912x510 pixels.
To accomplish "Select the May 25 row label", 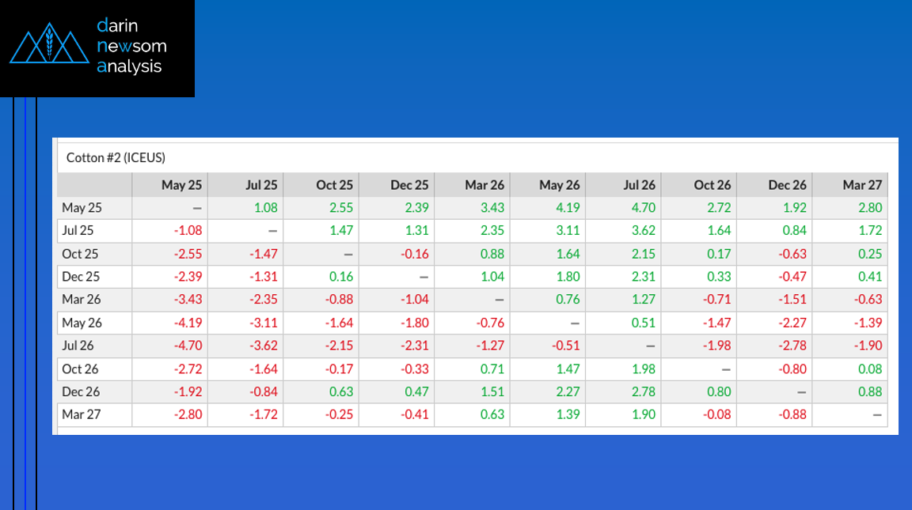I will (x=81, y=208).
